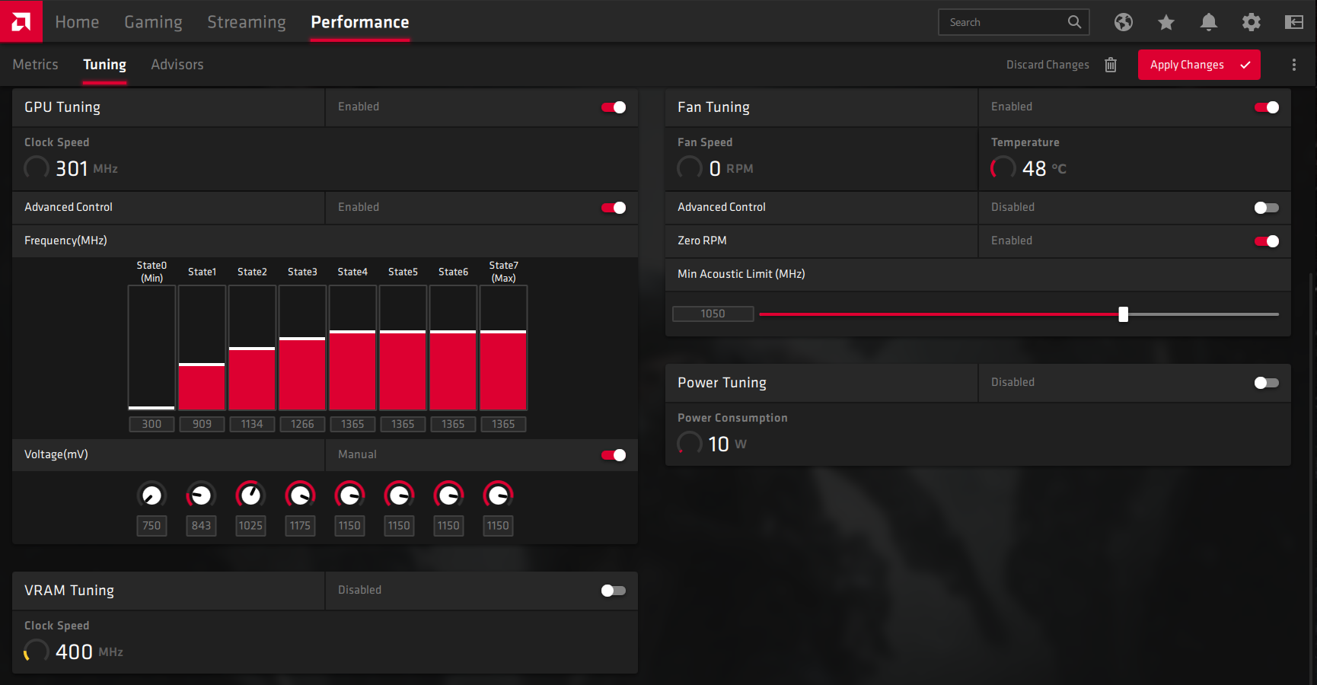Click the AMD logo icon
Image resolution: width=1317 pixels, height=685 pixels.
21,21
